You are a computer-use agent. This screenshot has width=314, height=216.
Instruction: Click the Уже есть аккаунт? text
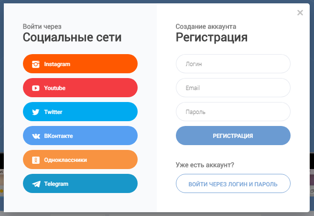click(205, 165)
